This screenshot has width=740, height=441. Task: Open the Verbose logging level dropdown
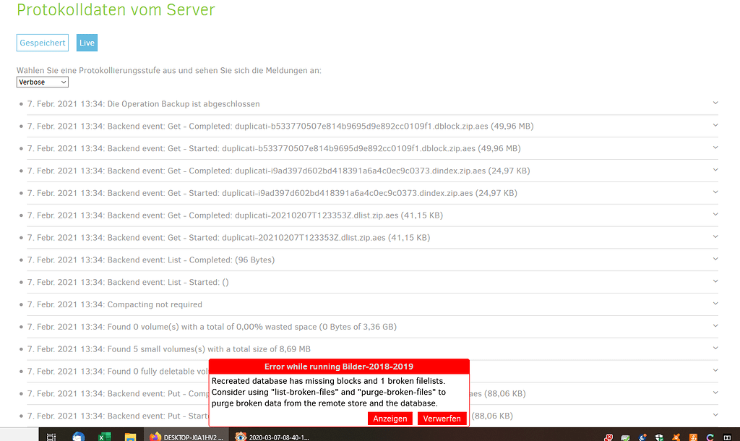tap(42, 82)
